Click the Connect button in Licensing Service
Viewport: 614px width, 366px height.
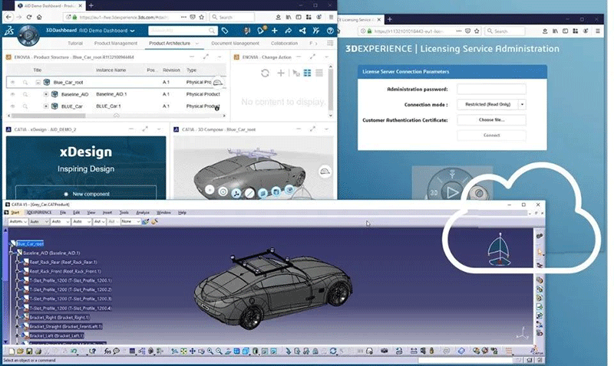[491, 136]
